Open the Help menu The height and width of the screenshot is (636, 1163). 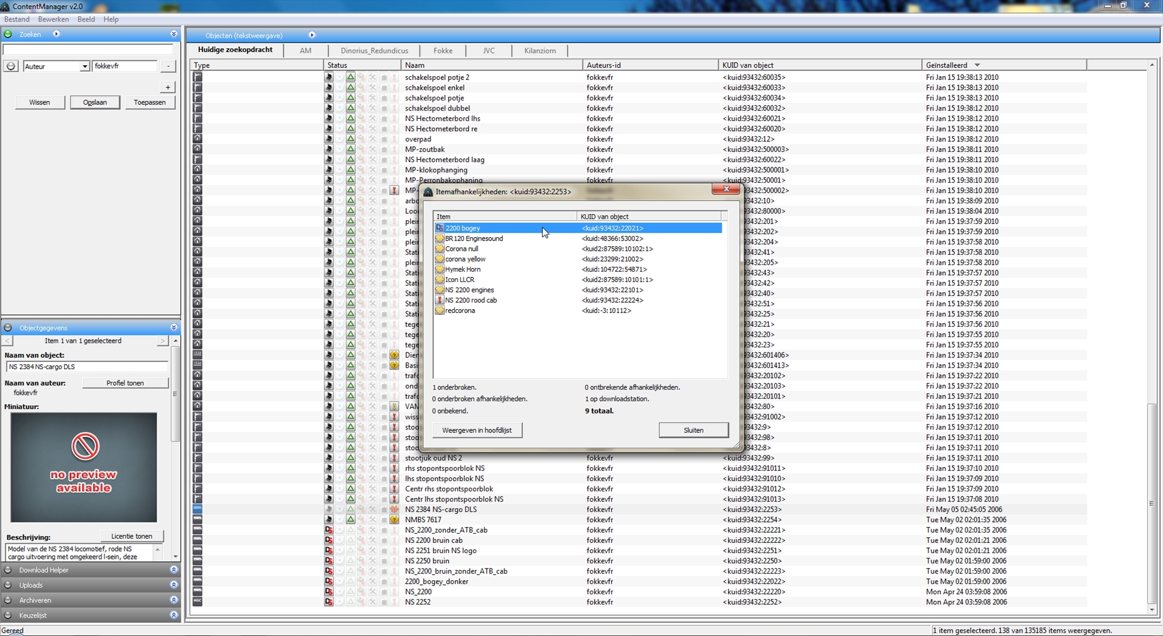coord(111,19)
